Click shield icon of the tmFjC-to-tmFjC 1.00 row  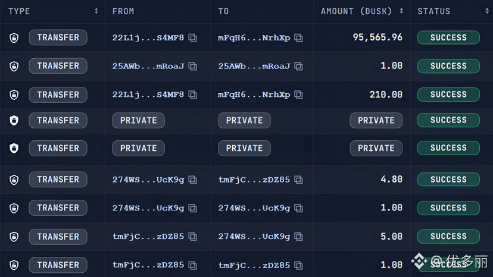click(x=14, y=265)
